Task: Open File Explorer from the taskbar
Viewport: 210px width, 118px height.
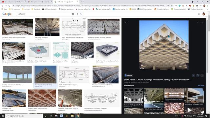Action: coord(72,116)
